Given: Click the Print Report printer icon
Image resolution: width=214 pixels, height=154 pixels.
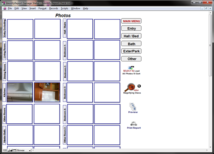Looking at the screenshot, I should click(x=134, y=123).
